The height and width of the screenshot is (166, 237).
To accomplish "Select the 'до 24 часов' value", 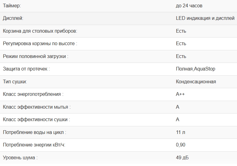I will 189,6.
